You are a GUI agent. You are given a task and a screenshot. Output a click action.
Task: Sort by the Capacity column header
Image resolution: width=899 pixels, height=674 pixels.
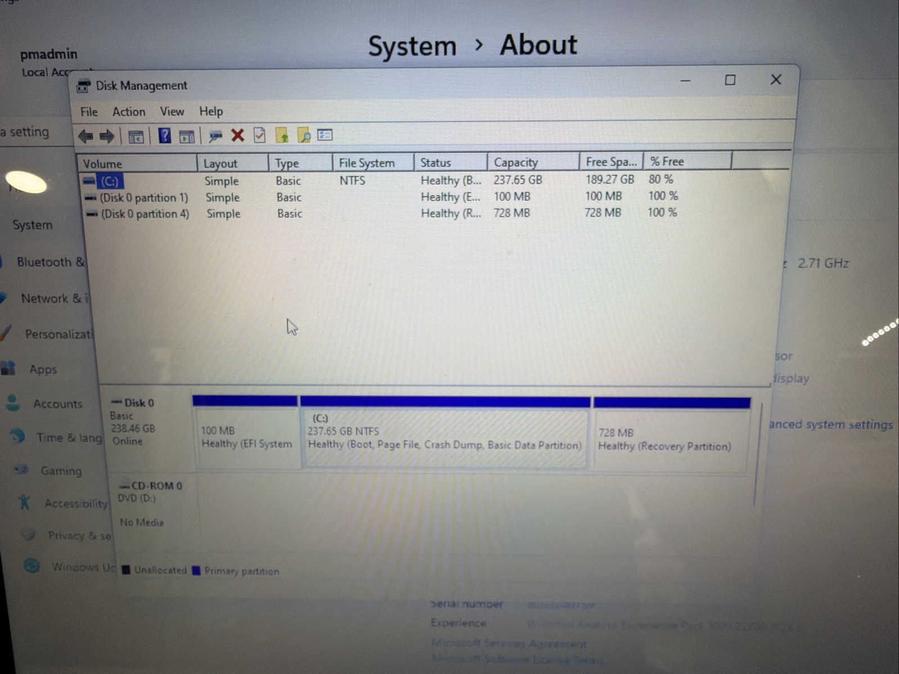(533, 162)
